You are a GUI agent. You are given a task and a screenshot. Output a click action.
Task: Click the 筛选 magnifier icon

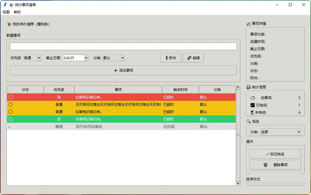(x=249, y=121)
